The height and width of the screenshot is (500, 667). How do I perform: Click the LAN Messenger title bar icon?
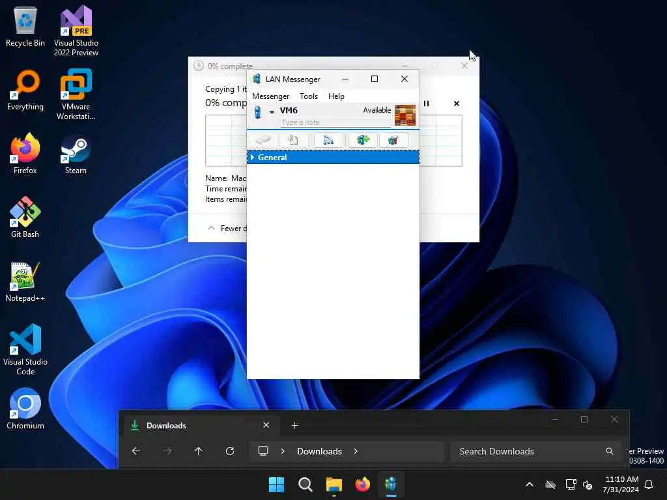click(257, 79)
